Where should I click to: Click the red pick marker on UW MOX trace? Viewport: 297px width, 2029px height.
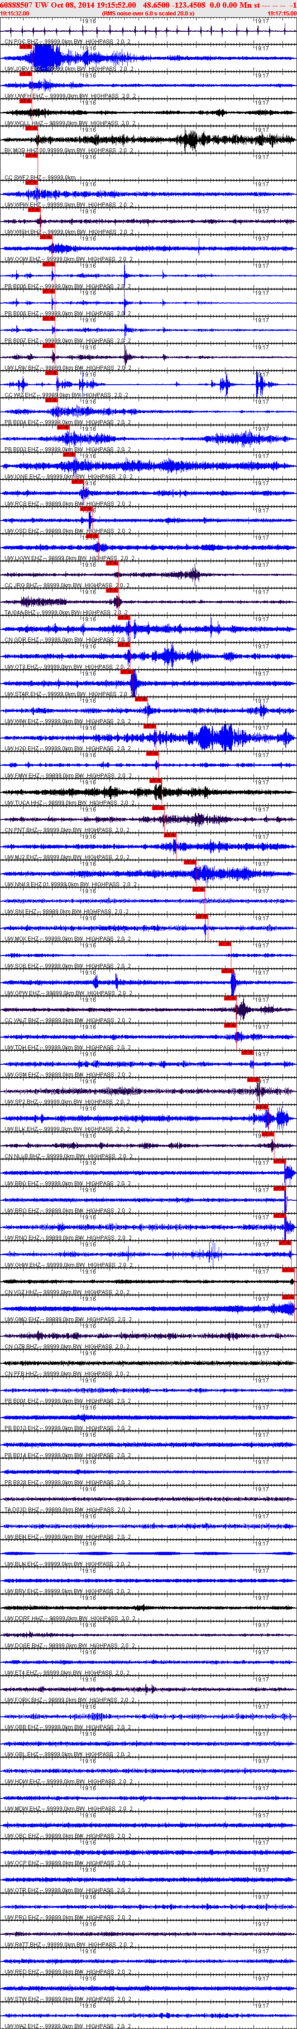click(x=225, y=944)
